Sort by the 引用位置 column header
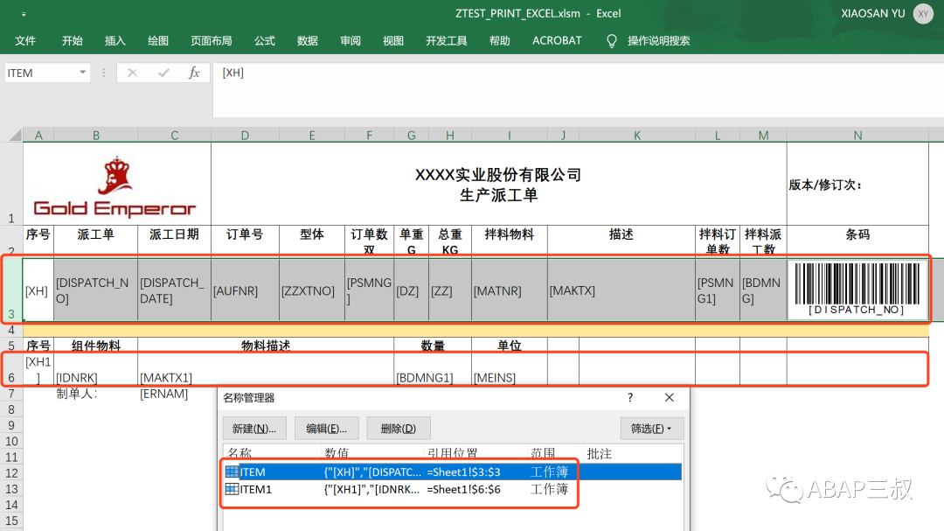The width and height of the screenshot is (944, 531). pos(475,453)
